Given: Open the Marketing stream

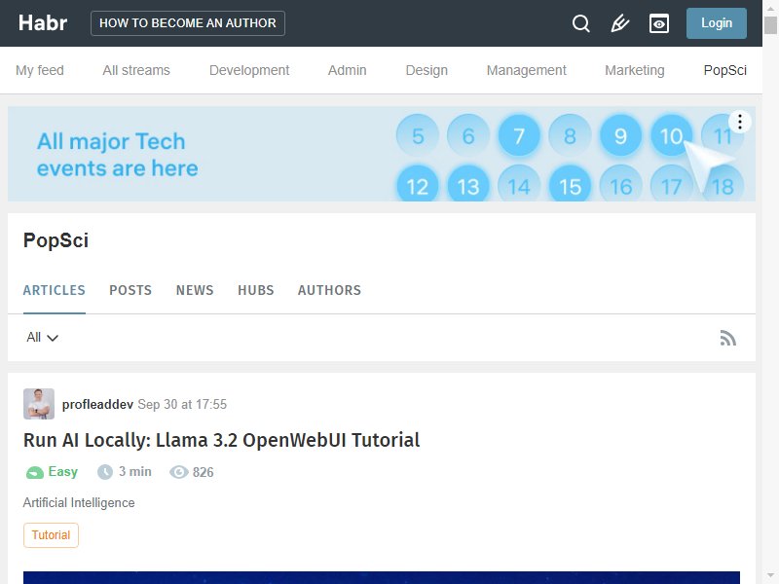Looking at the screenshot, I should pyautogui.click(x=635, y=70).
